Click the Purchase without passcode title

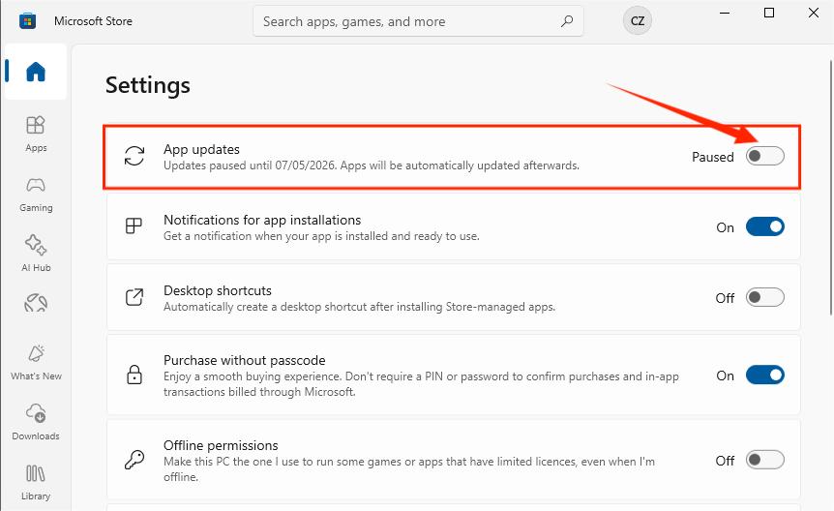click(x=244, y=360)
